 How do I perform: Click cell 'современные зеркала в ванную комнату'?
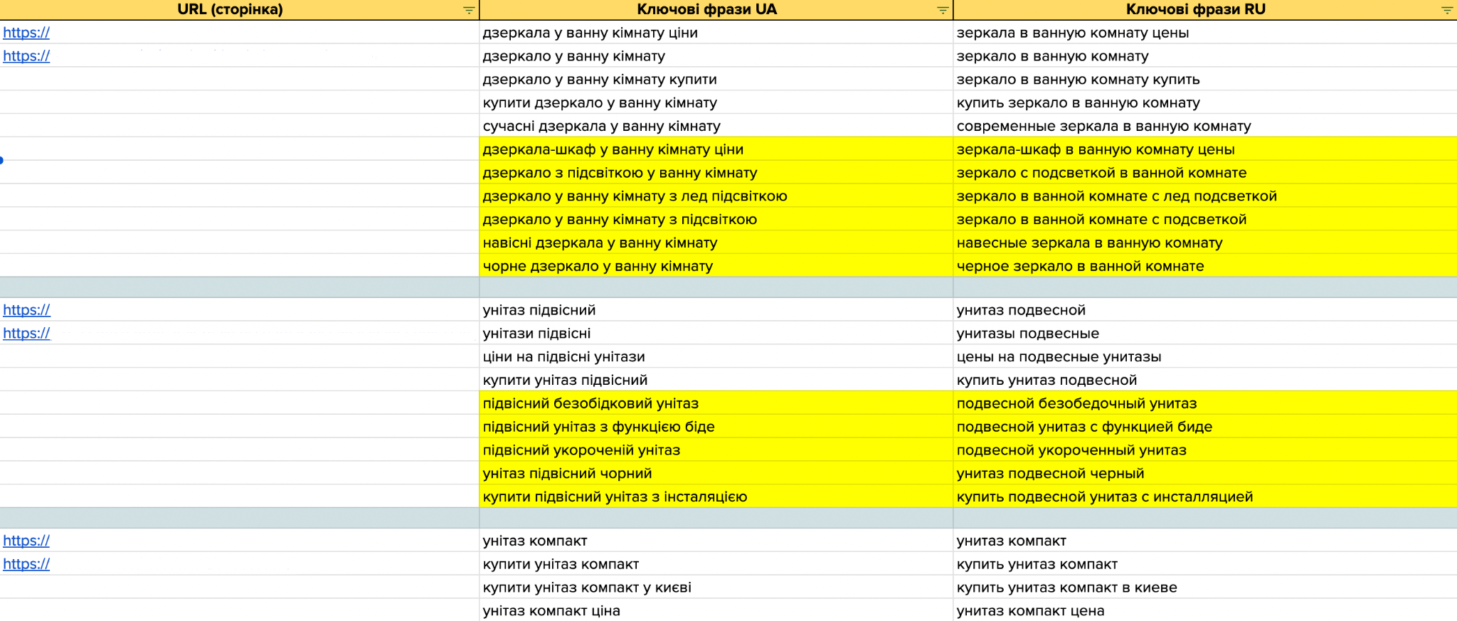coord(1103,126)
